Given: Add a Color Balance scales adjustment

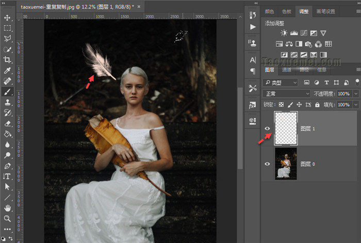Looking at the screenshot, I should (x=289, y=44).
